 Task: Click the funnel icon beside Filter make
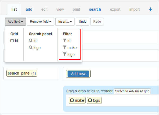coord(65,47)
